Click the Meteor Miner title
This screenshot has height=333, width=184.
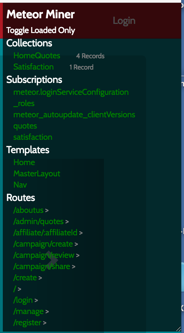(x=40, y=14)
